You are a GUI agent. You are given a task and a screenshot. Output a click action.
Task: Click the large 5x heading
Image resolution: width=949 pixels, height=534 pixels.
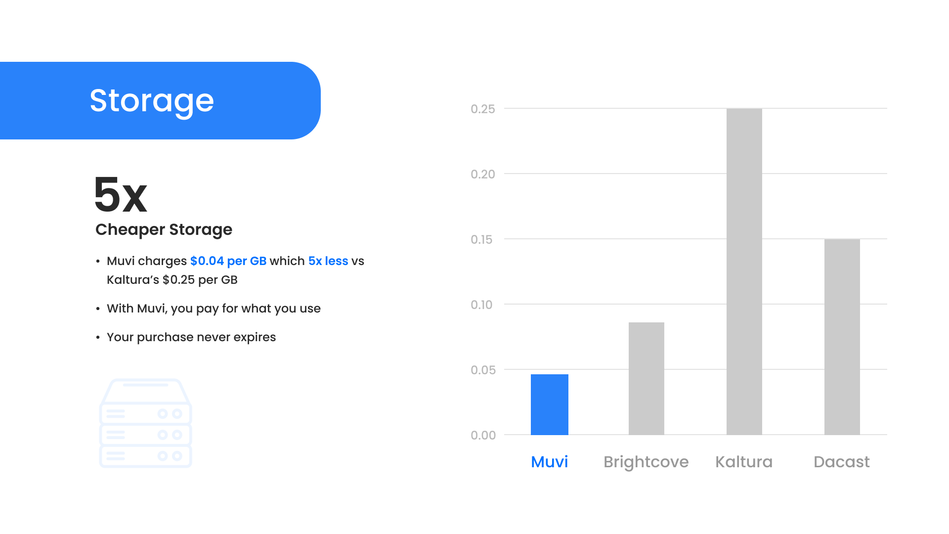pos(121,194)
